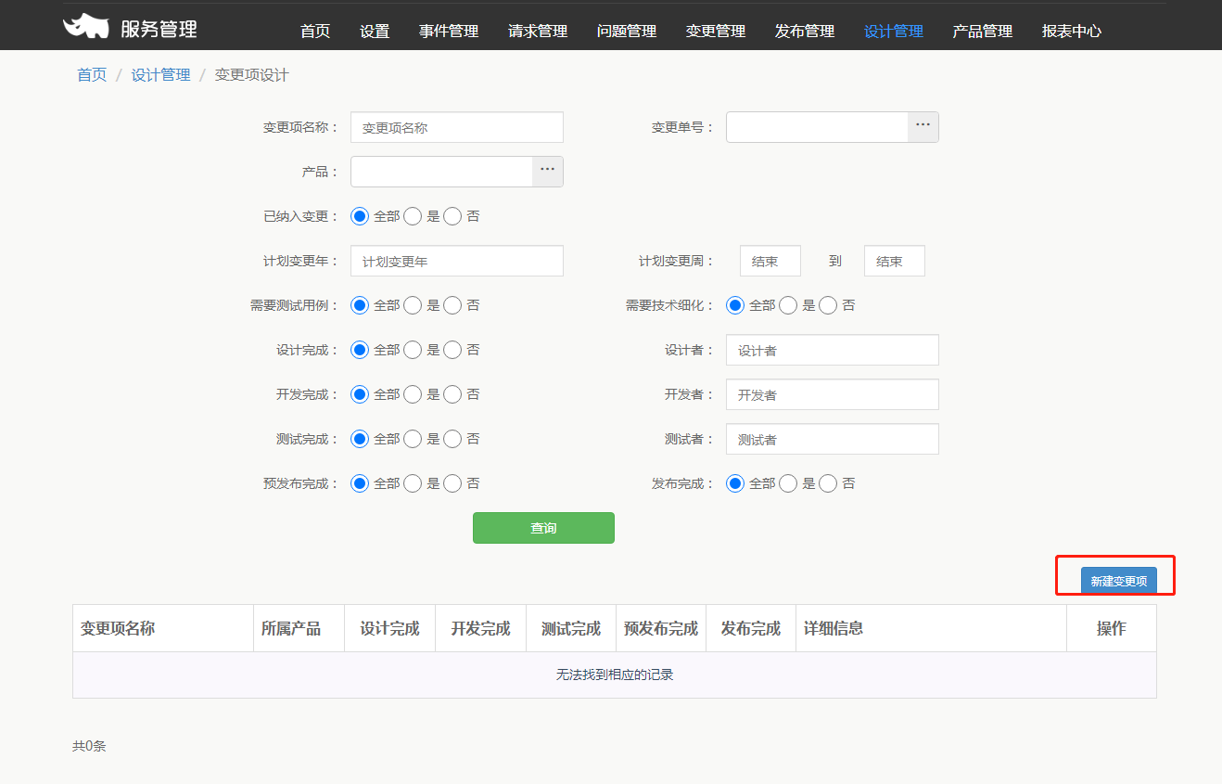
Task: Open 产品管理 navigation menu
Action: (x=983, y=31)
